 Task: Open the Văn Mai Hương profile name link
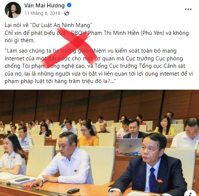44,6
